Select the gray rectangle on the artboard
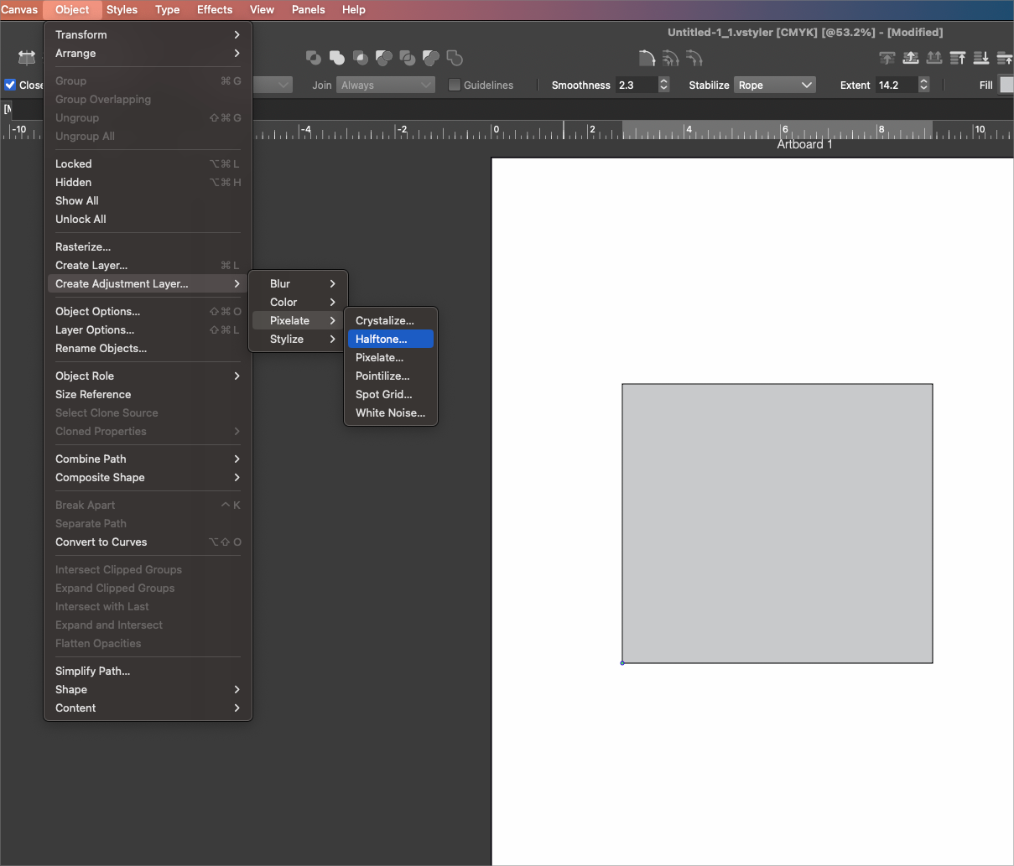 click(x=777, y=523)
